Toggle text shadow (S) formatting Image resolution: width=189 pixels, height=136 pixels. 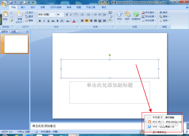point(57,21)
